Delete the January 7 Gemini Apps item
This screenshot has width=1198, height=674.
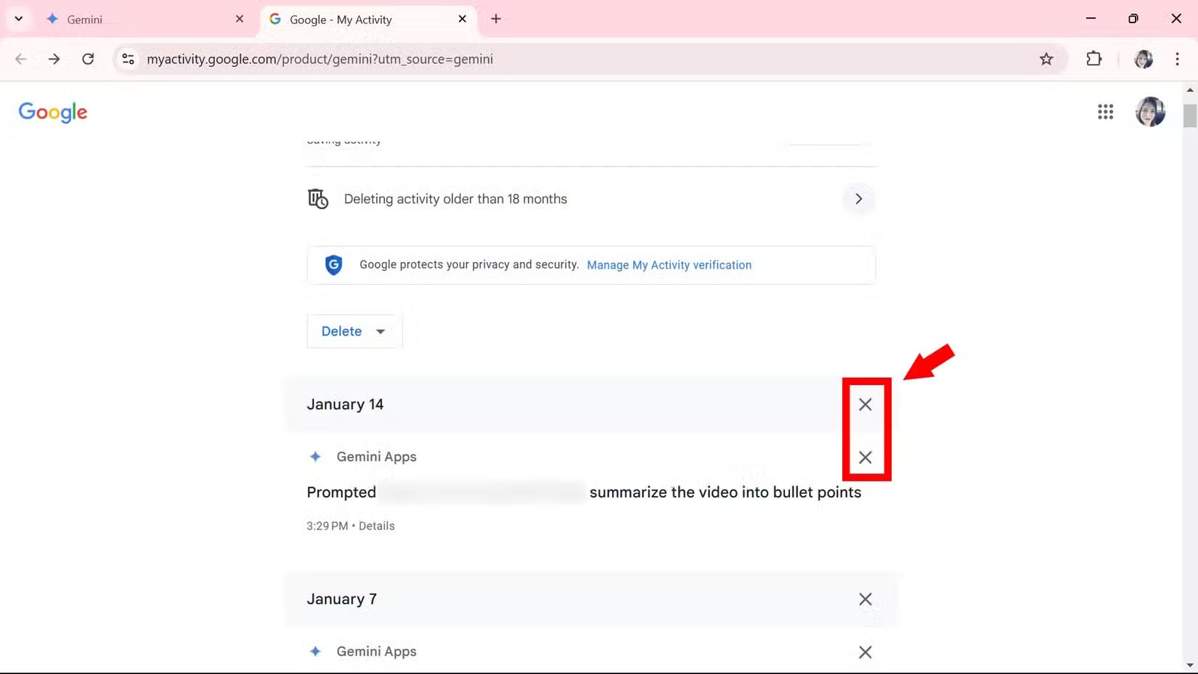pos(865,652)
